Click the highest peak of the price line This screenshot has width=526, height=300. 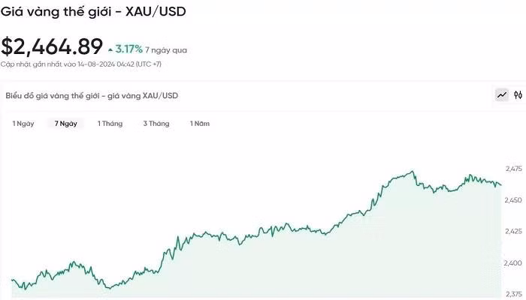[x=413, y=172]
